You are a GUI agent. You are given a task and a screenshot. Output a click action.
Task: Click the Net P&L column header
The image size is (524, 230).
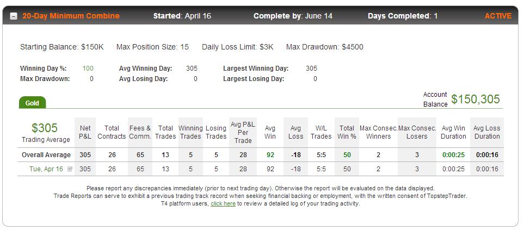pos(85,132)
